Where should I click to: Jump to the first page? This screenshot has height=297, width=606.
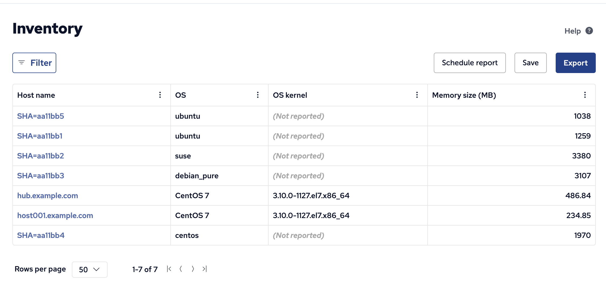(x=169, y=269)
